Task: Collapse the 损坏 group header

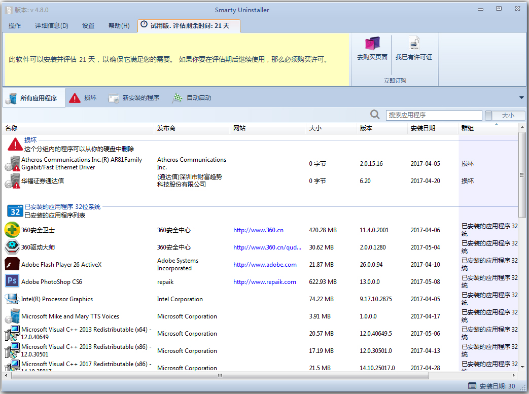Action: (30, 140)
